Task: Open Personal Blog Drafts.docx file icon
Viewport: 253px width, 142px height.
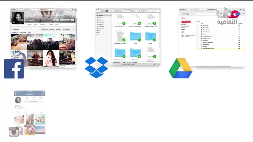Action: (x=120, y=36)
